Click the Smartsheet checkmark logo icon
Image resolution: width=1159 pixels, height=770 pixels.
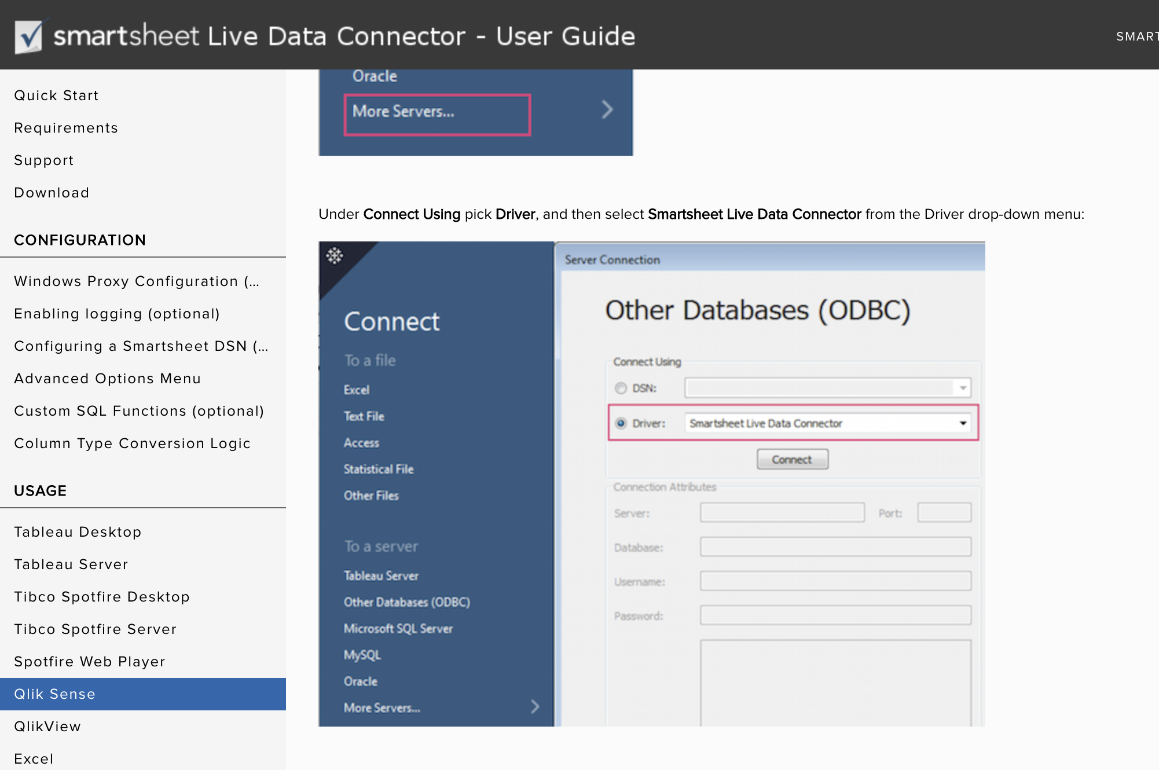point(27,35)
